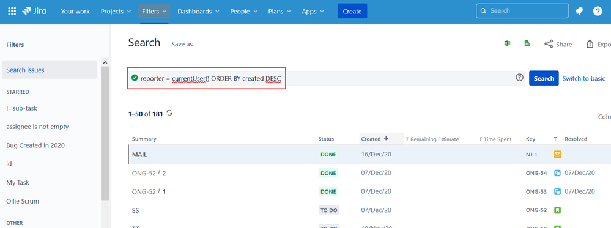The height and width of the screenshot is (228, 611).
Task: Open assignee is not empty filter
Action: [37, 127]
